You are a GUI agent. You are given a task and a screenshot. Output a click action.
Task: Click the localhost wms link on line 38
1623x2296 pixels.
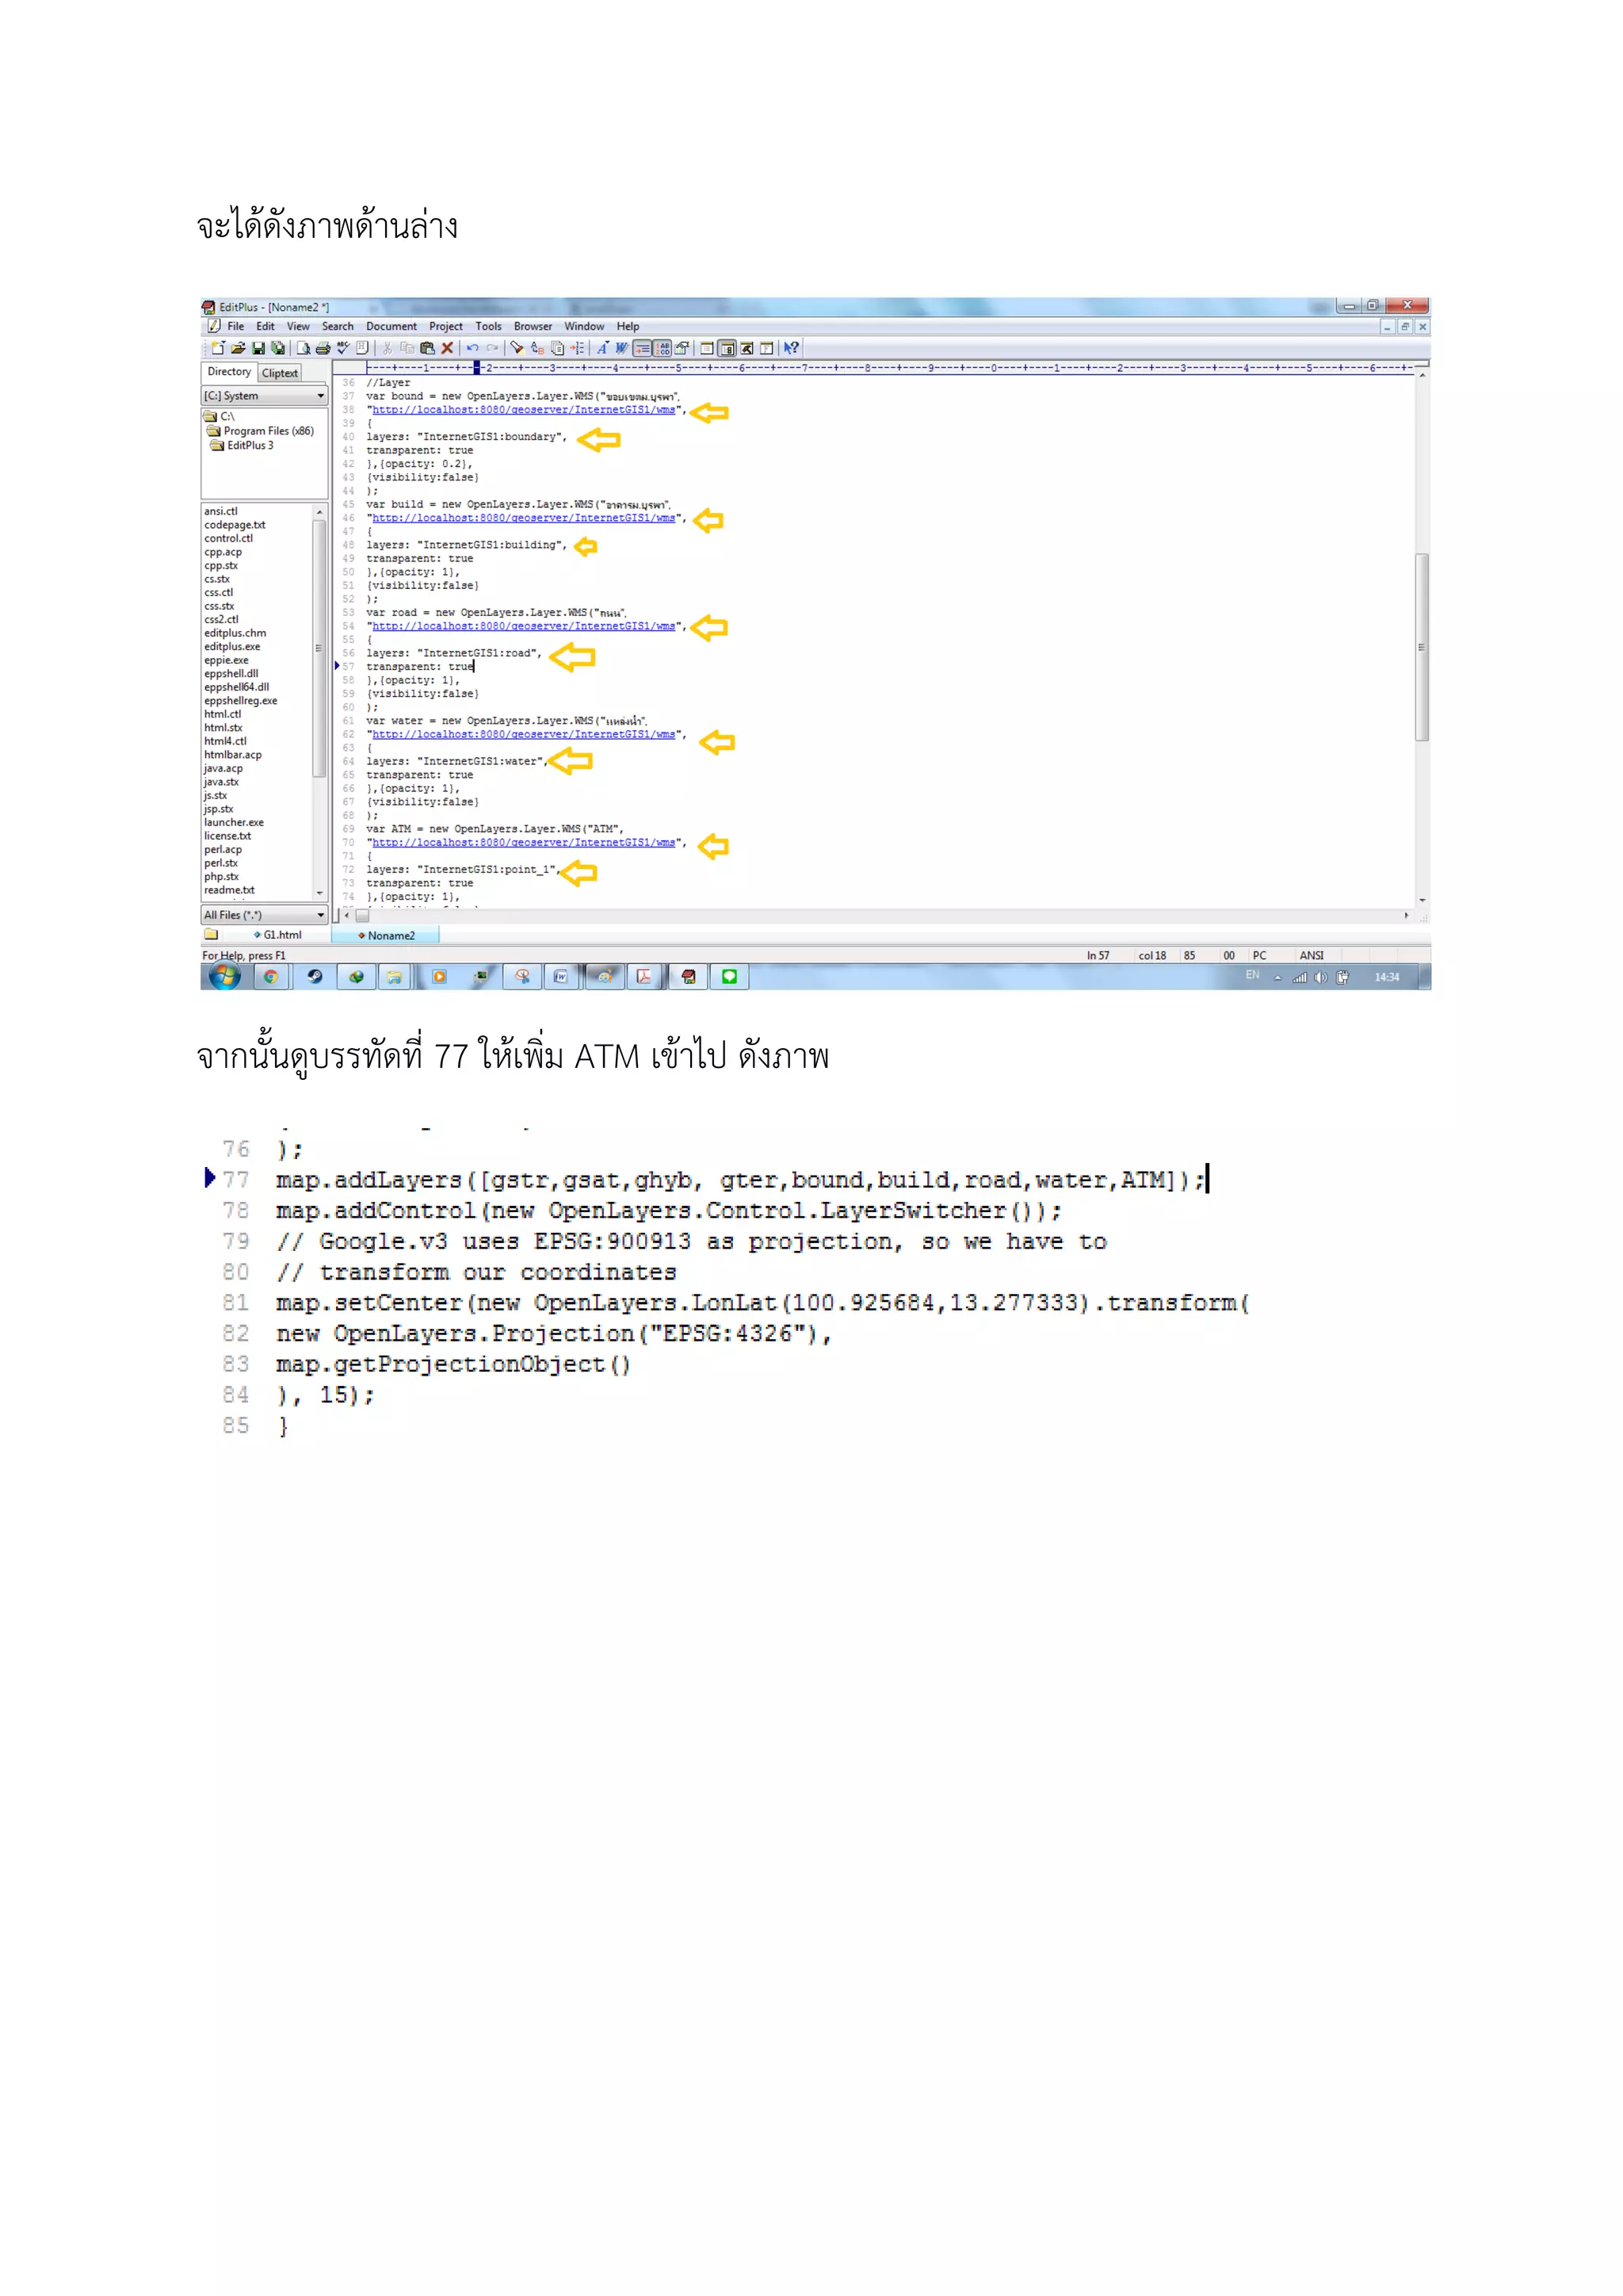pos(524,410)
